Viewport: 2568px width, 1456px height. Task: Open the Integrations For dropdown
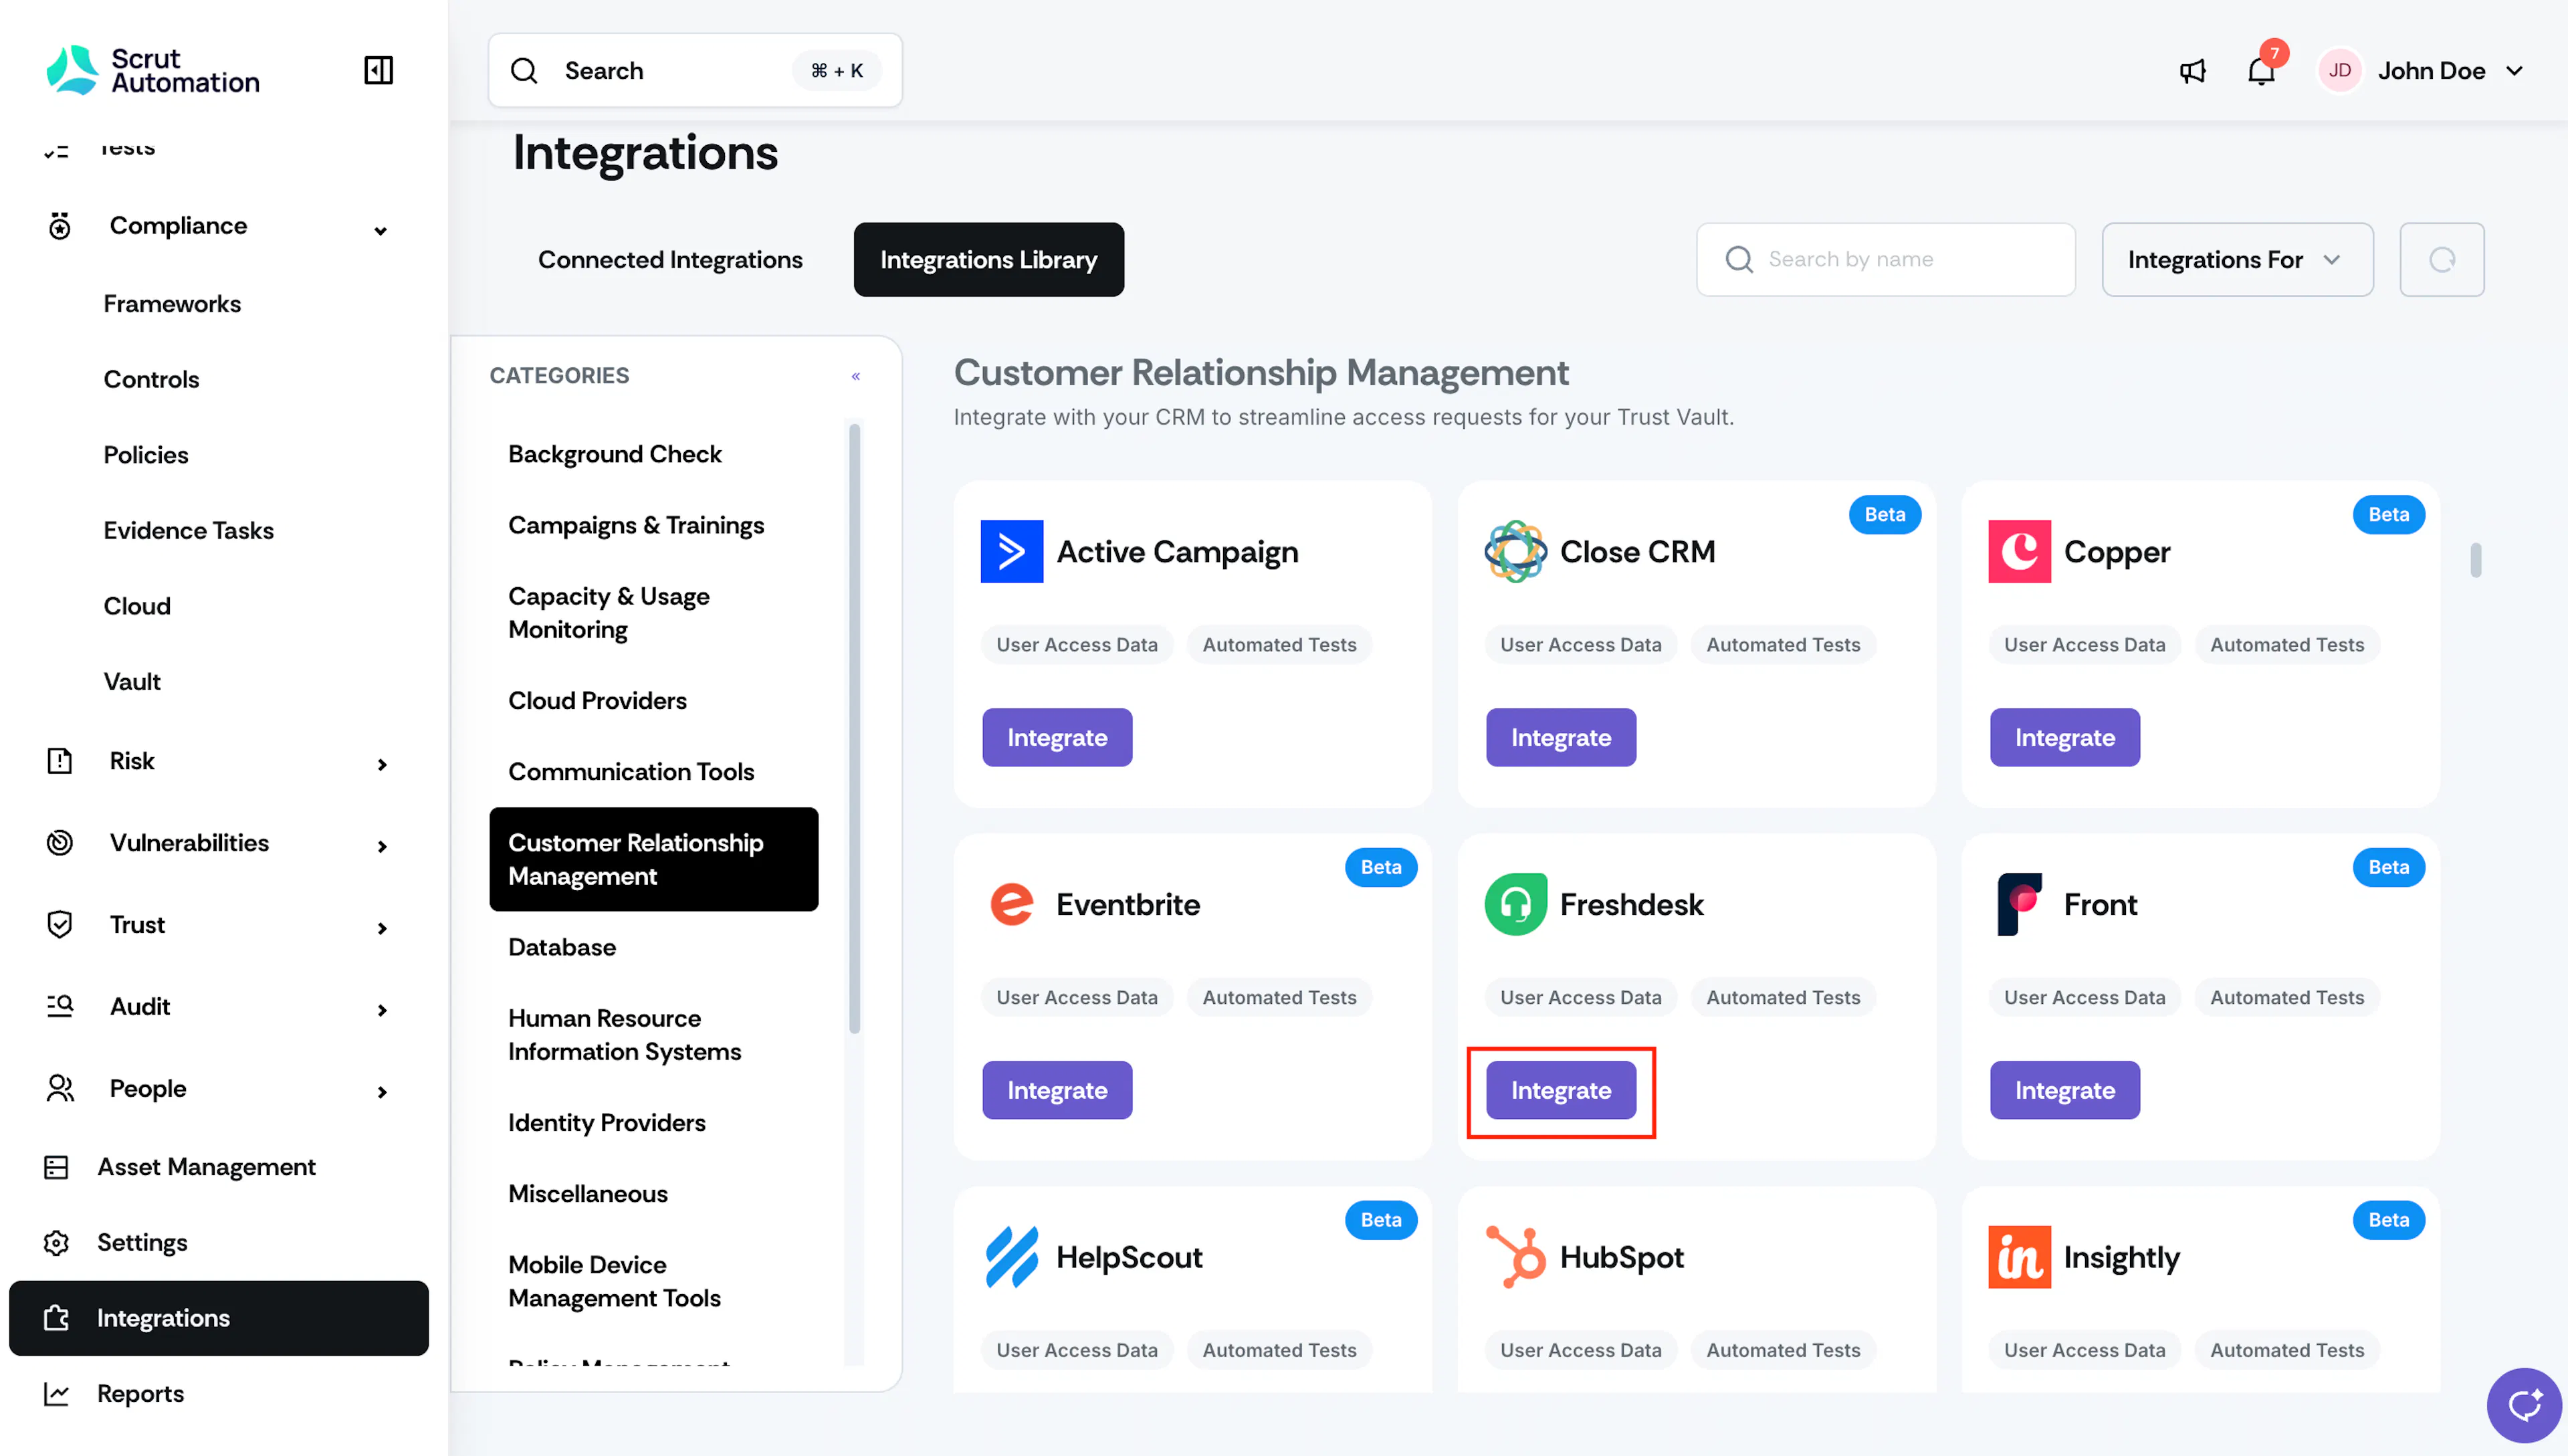[x=2237, y=260]
